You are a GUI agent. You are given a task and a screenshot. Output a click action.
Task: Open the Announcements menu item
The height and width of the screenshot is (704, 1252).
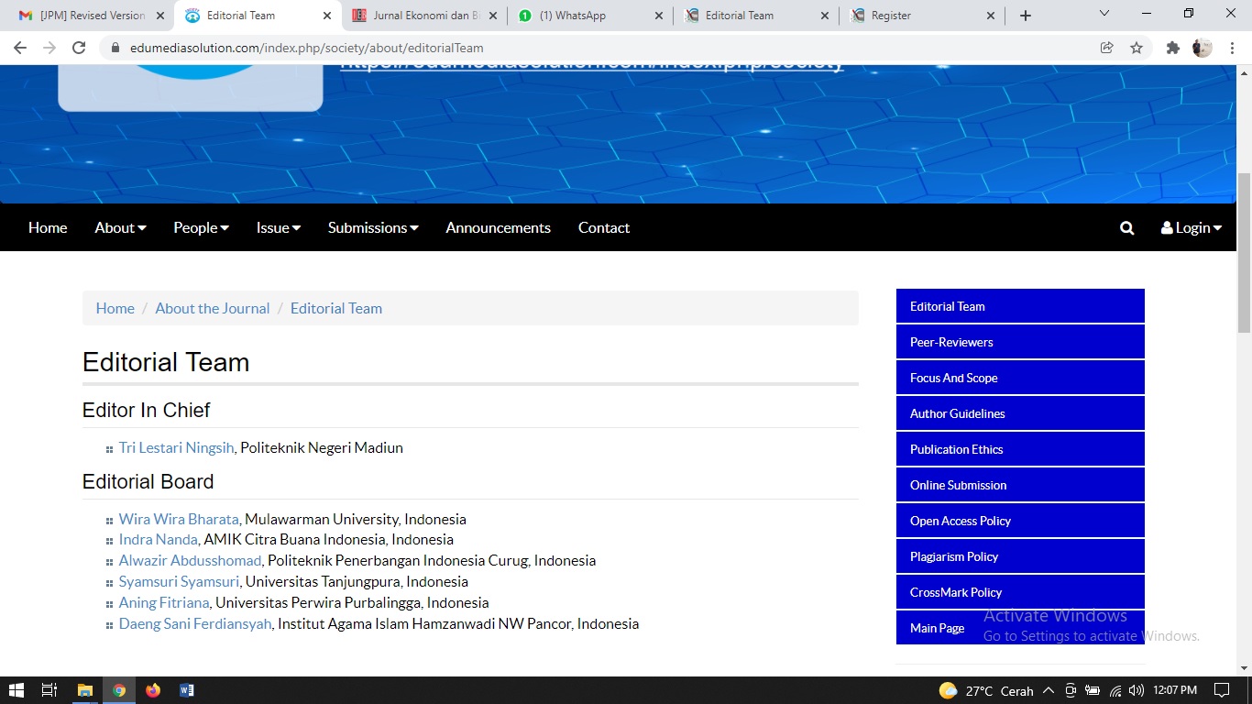[x=498, y=228]
